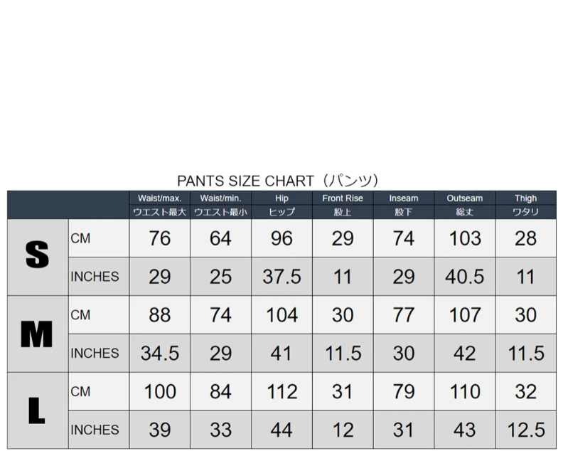Select size M waist max 34.5 inches

click(x=159, y=354)
